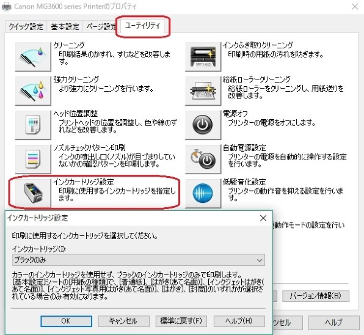364x335 pixels.
Task: Click ヘルプ button in properties window
Action: tap(333, 322)
